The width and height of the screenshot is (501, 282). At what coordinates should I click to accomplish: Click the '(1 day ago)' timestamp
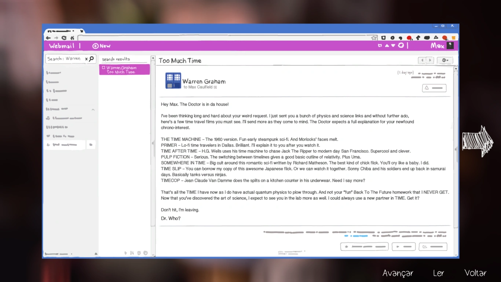point(406,73)
